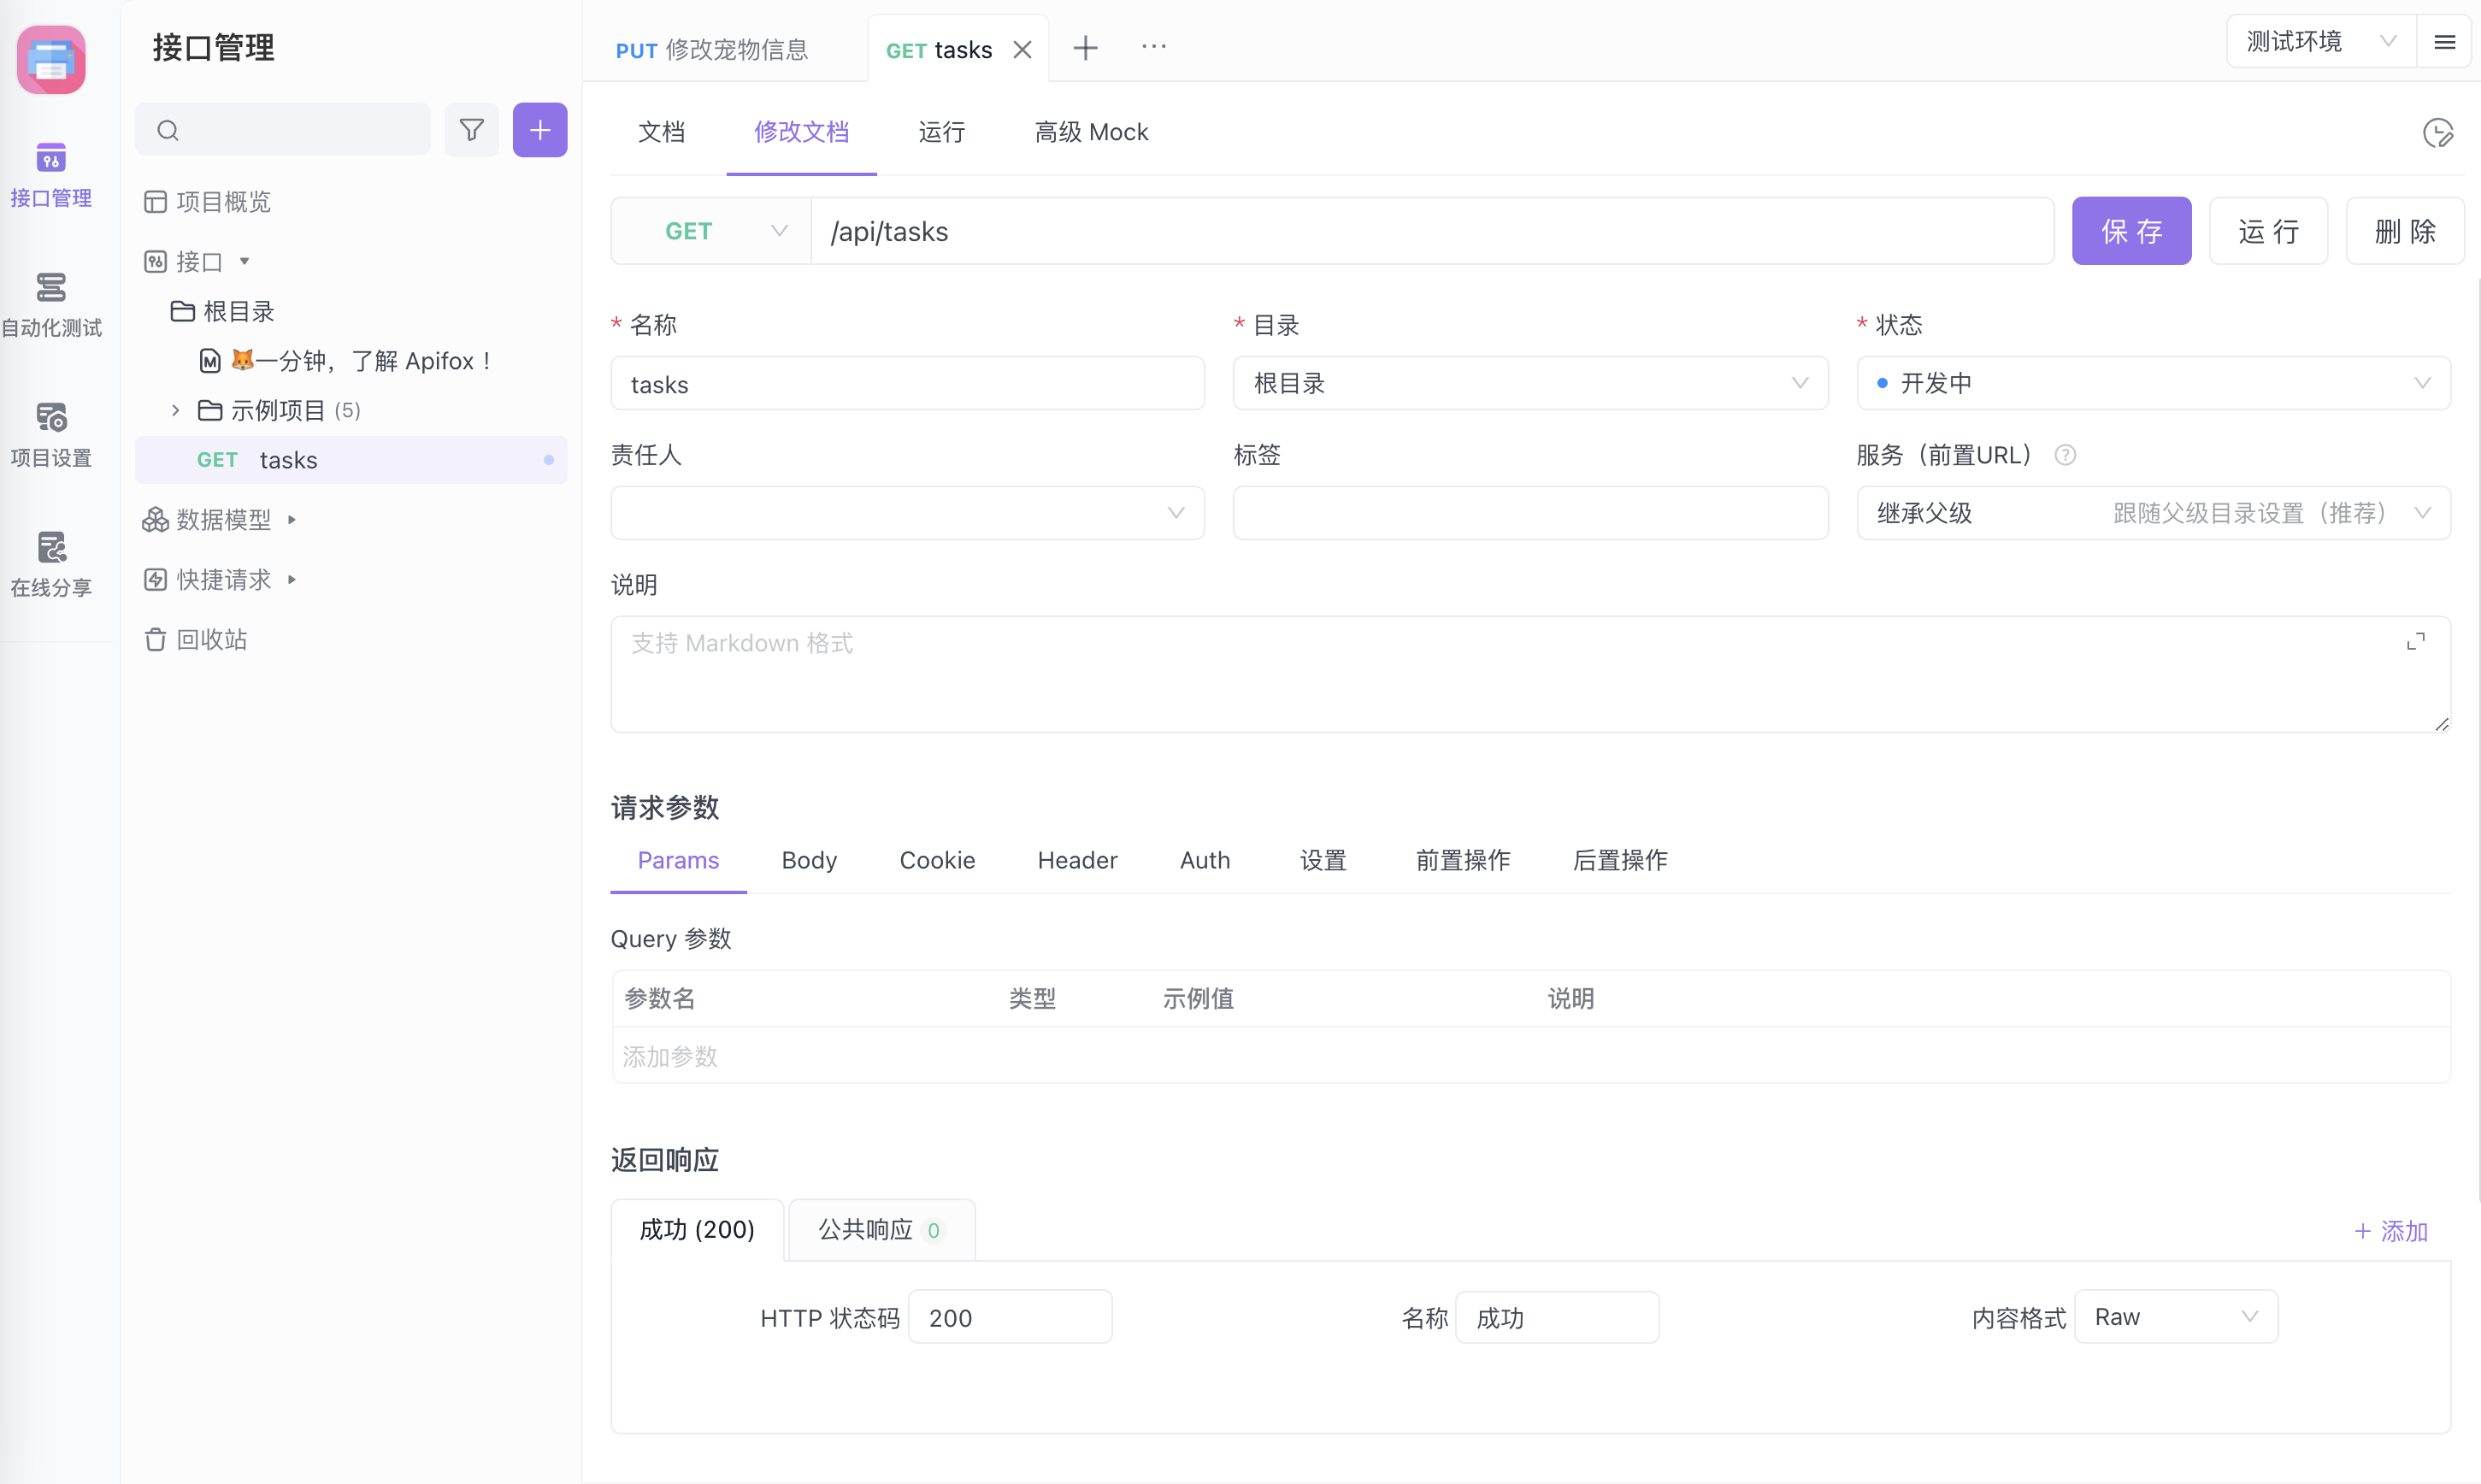Click the purple plus add button
The image size is (2481, 1484).
(x=540, y=130)
